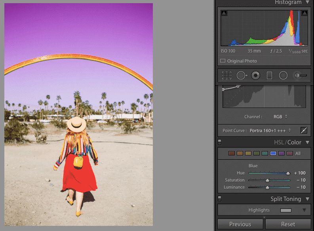Pick the Radial Filter tool
The height and width of the screenshot is (231, 314).
[x=283, y=75]
